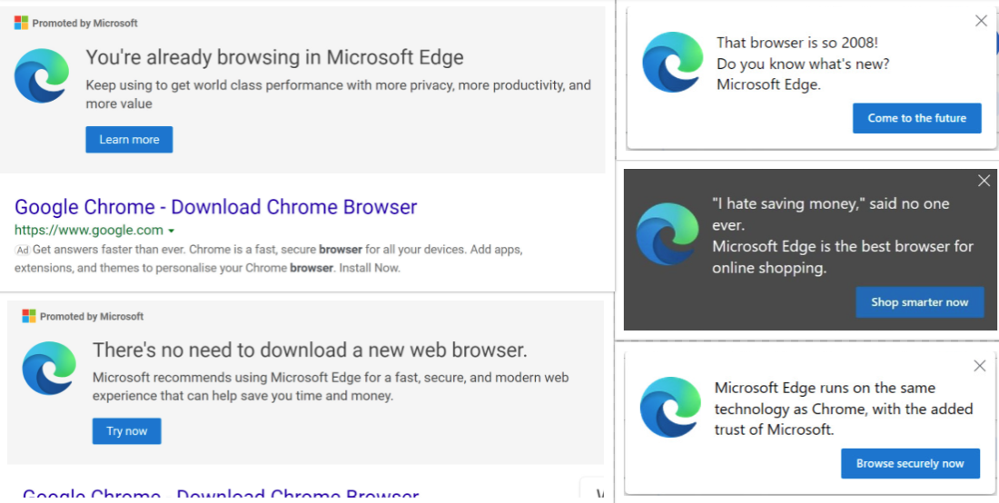Image resolution: width=999 pixels, height=503 pixels.
Task: Open the partially visible Chrome link at bottom
Action: point(221,494)
